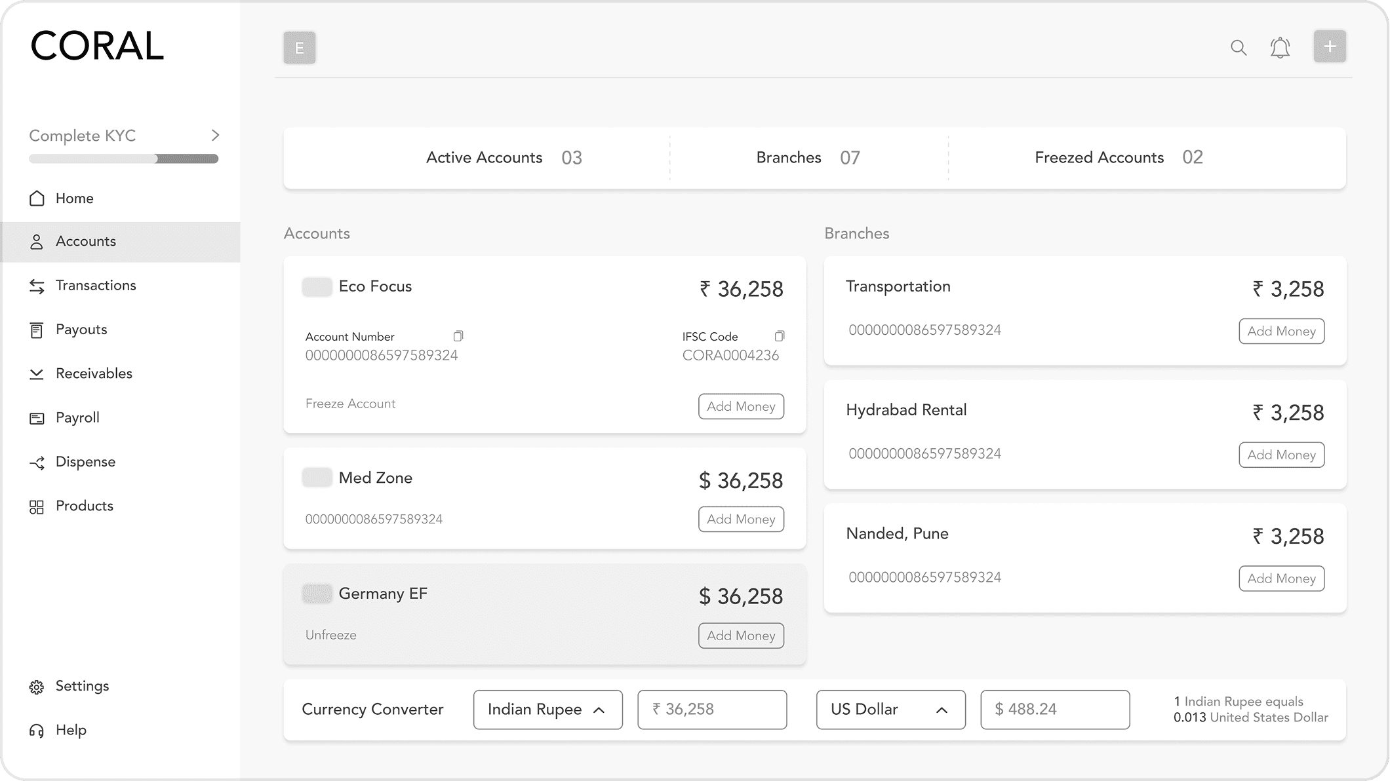Expand the Indian Rupee currency dropdown
Viewport: 1390px width, 781px height.
[547, 710]
